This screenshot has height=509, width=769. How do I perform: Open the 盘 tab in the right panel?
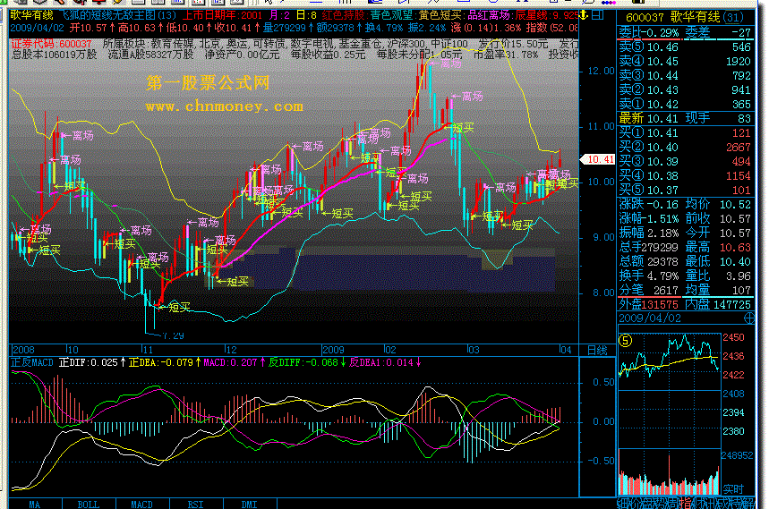pos(648,503)
